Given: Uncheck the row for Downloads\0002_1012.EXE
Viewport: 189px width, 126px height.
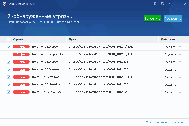Looking at the screenshot, I should click(9, 70).
